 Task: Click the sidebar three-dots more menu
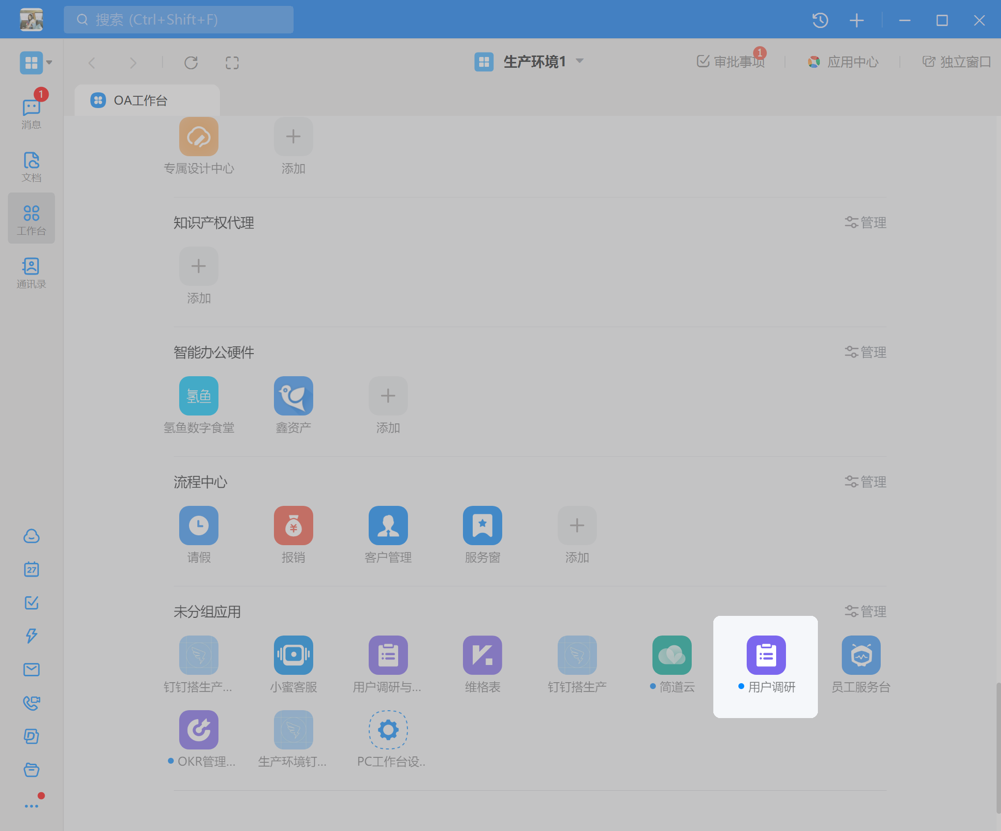point(31,806)
